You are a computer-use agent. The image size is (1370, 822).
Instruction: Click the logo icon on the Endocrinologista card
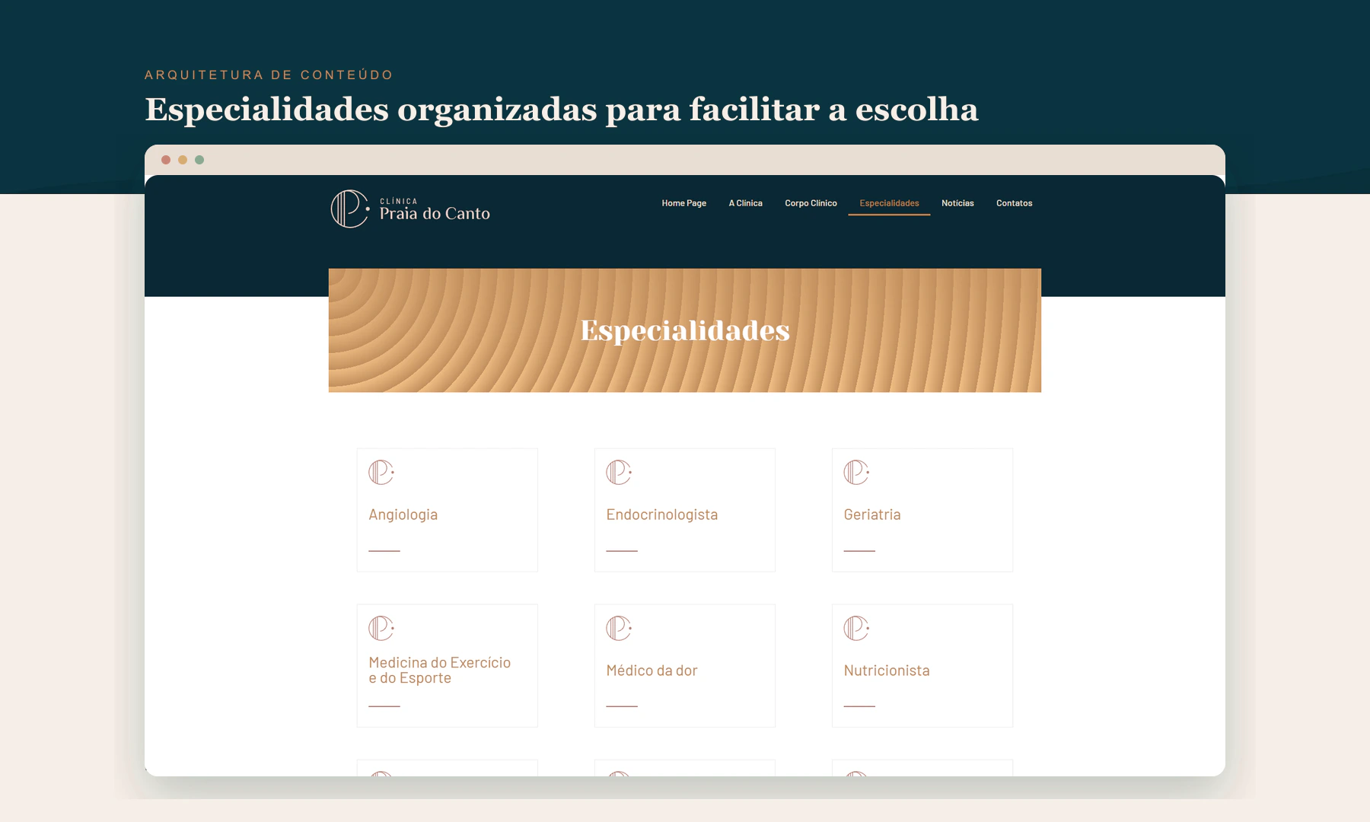pyautogui.click(x=619, y=472)
